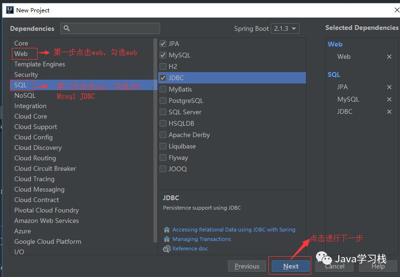Click home icon beside Managing Transactions guide

click(167, 239)
